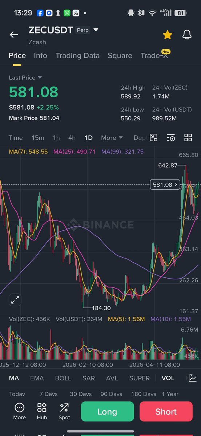This screenshot has height=436, width=201.
Task: Select the 7 Days performance range
Action: point(48,394)
